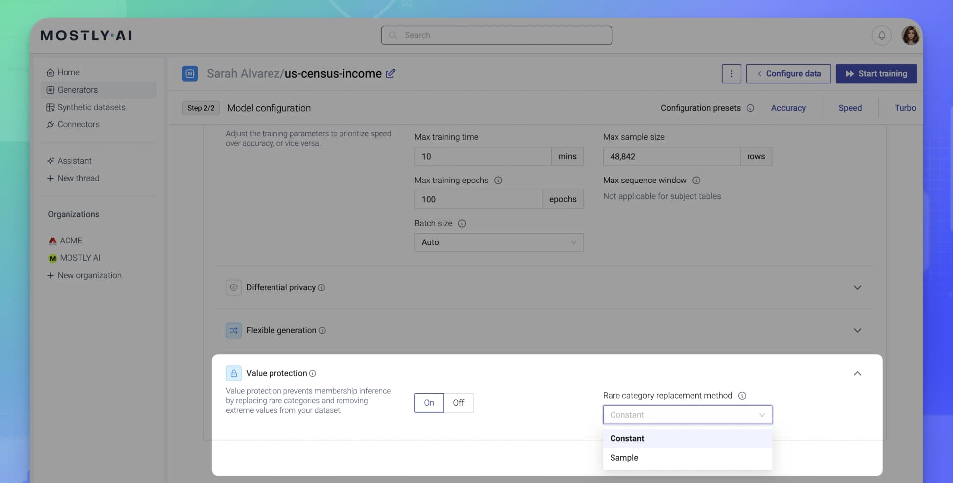The height and width of the screenshot is (483, 953).
Task: Open the Batch size Auto dropdown
Action: [x=499, y=242]
